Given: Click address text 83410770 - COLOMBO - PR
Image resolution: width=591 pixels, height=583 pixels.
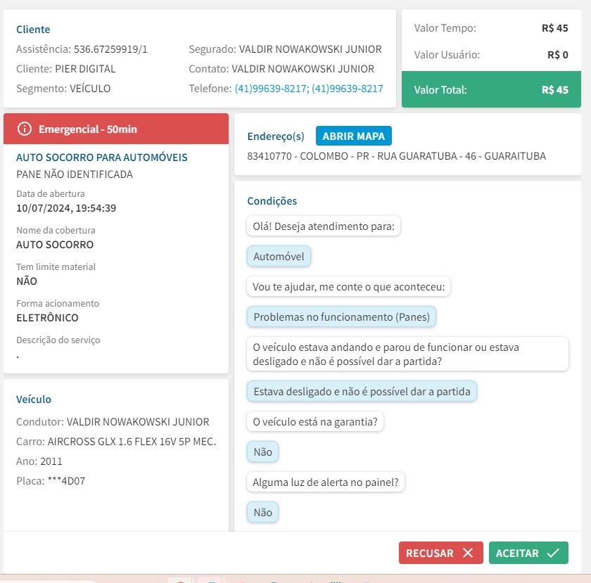Looking at the screenshot, I should tap(397, 156).
